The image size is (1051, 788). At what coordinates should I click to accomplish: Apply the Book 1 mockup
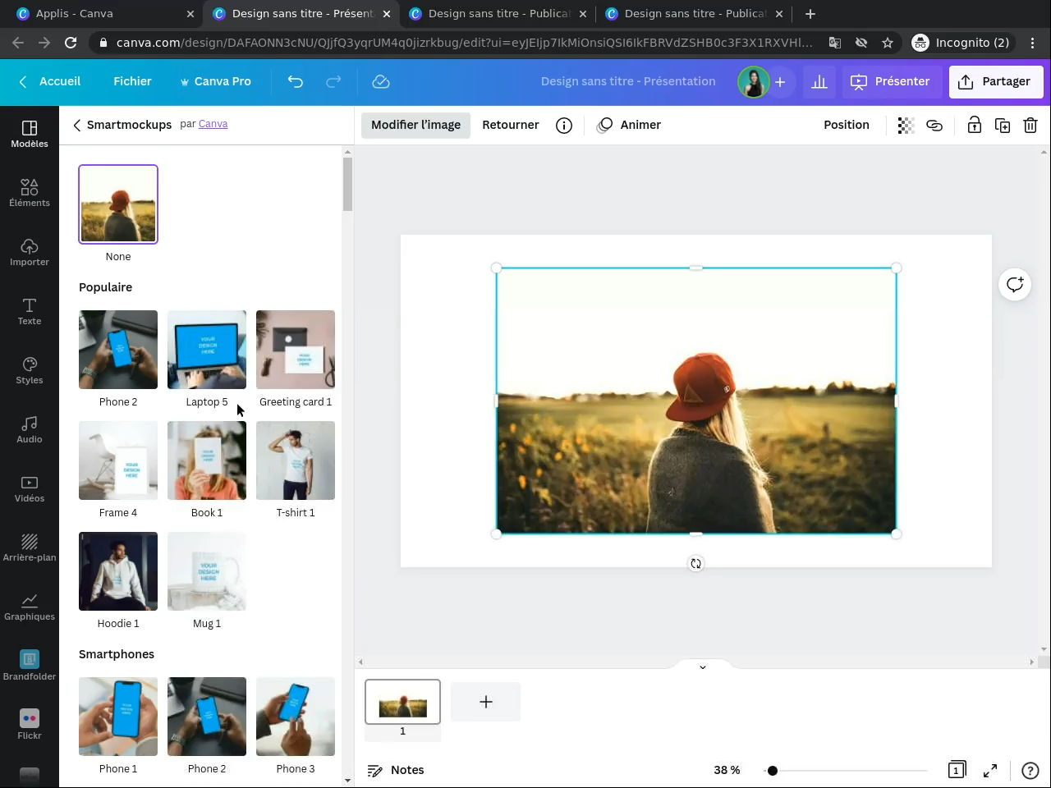click(x=207, y=460)
